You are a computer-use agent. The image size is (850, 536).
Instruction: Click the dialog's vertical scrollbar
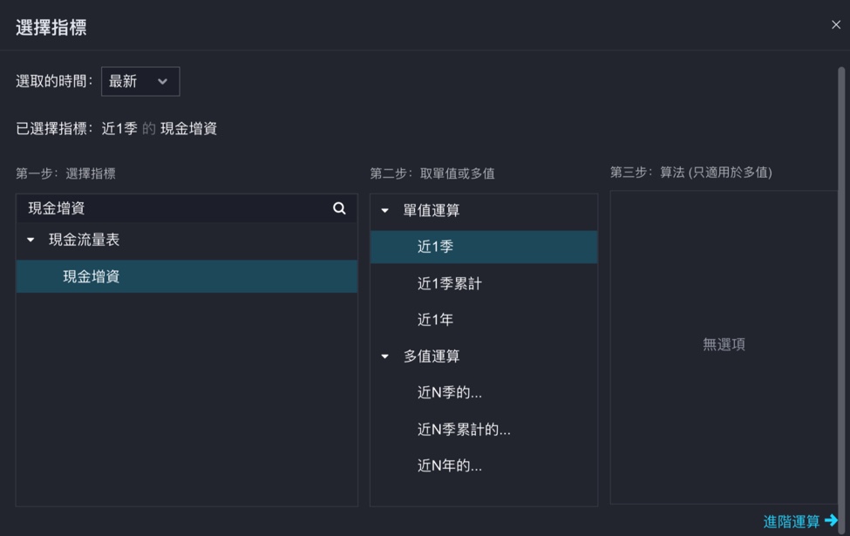[841, 261]
